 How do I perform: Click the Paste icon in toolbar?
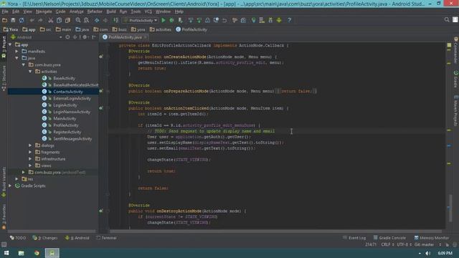[67, 20]
